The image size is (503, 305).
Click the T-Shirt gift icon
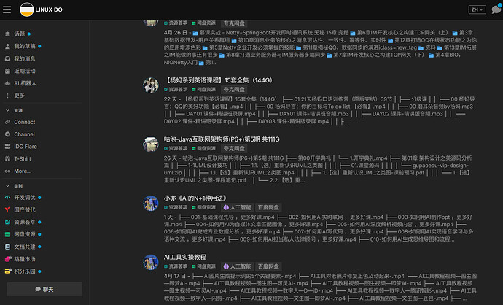[x=7, y=158]
